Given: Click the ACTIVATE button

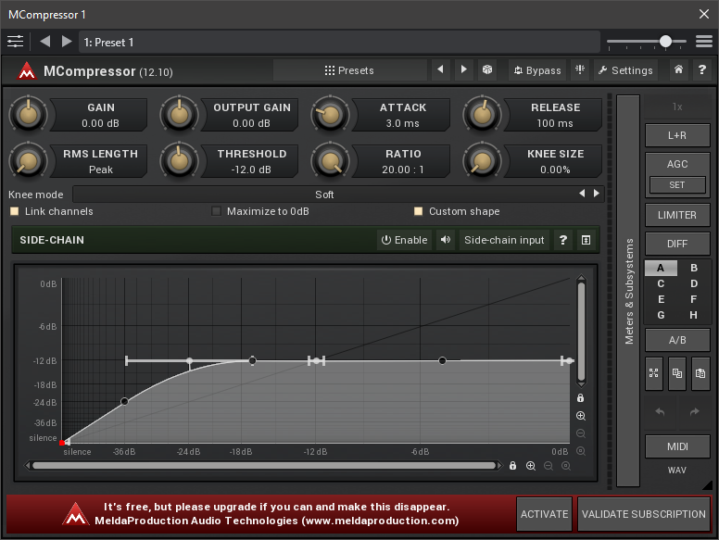Looking at the screenshot, I should 544,514.
